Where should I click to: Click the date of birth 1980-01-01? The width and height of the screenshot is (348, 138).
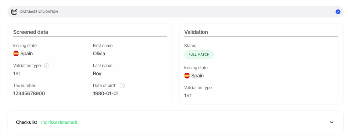pos(106,93)
